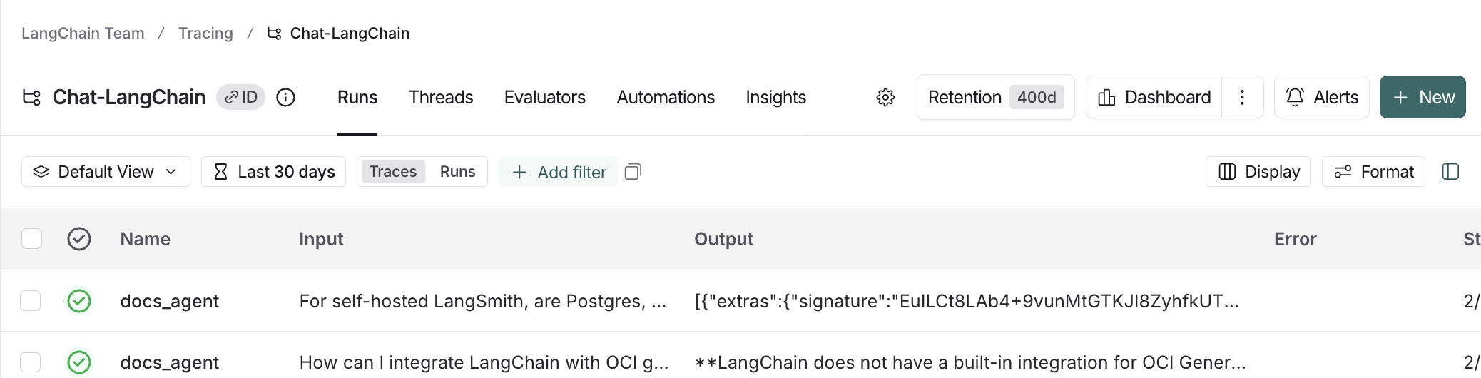The height and width of the screenshot is (378, 1481).
Task: Open Alerts bell button
Action: coord(1322,97)
